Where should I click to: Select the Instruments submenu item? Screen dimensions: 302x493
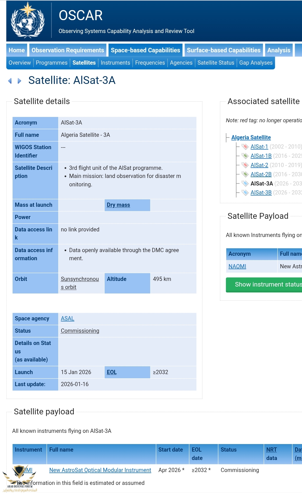click(x=115, y=63)
